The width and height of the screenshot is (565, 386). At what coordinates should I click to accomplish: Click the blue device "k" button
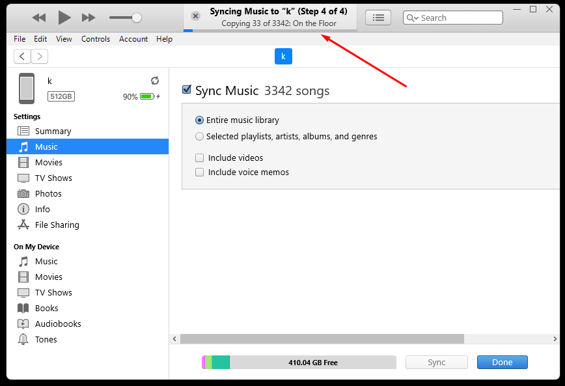(283, 56)
